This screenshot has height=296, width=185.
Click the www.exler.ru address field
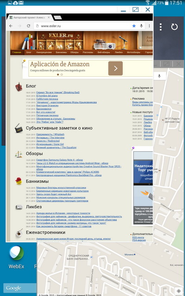(82, 26)
